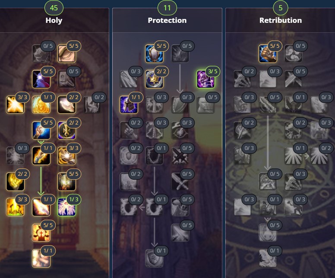Add a point to Toughness talent at 3/5
This screenshot has height=278, width=335.
(x=205, y=79)
